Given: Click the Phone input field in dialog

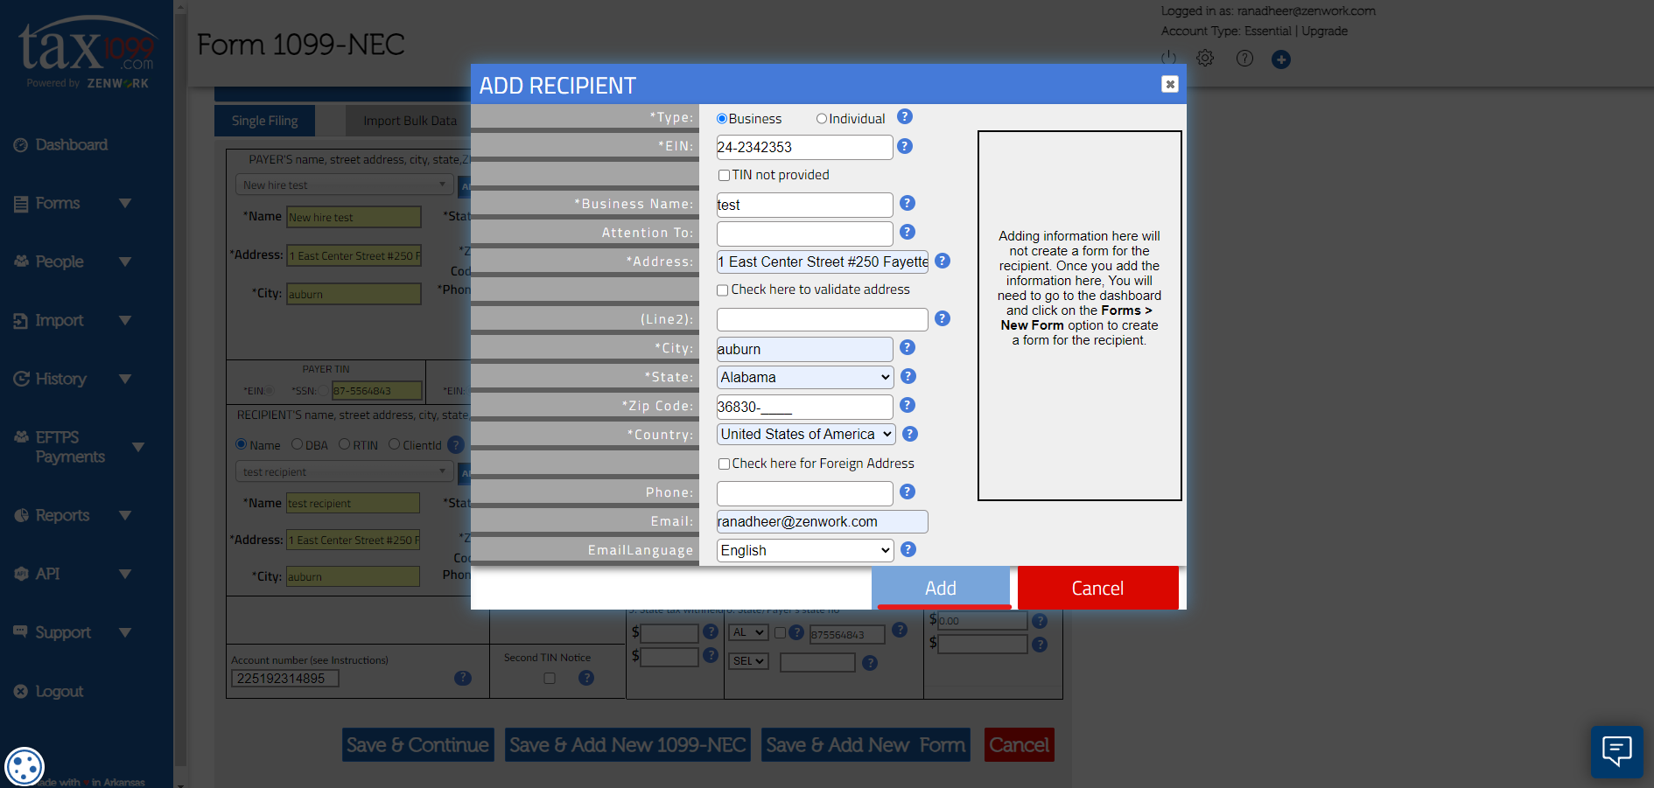Looking at the screenshot, I should tap(804, 493).
